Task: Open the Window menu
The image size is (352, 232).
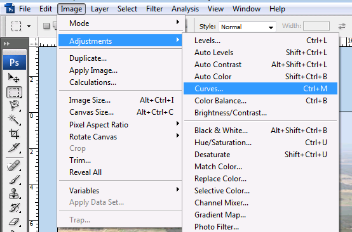Action: click(247, 9)
